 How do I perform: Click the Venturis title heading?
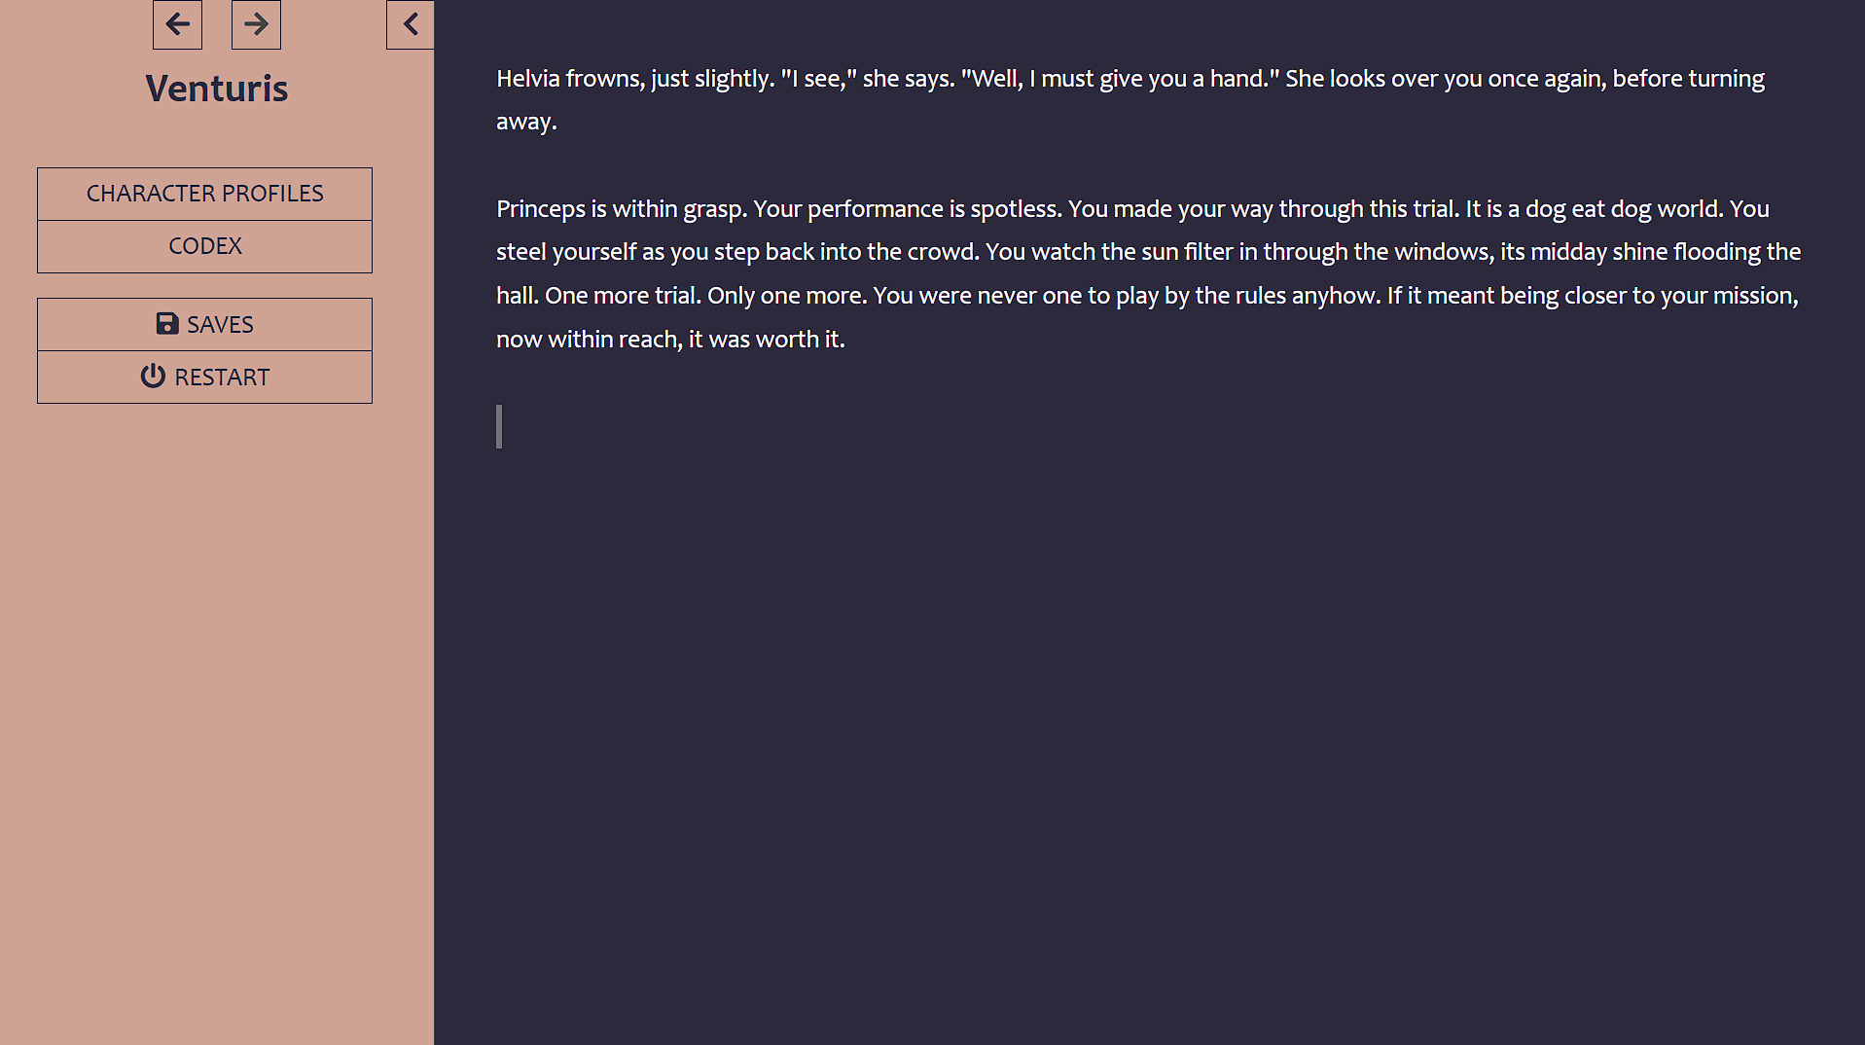point(217,89)
